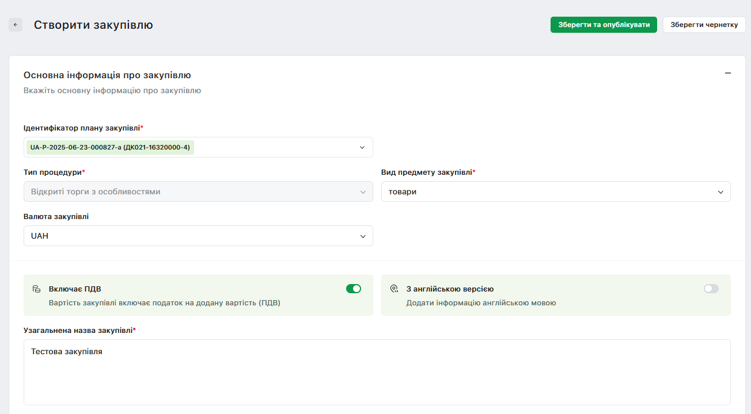Viewport: 751px width, 414px height.
Task: Open the UAH currency dropdown
Action: [x=190, y=236]
